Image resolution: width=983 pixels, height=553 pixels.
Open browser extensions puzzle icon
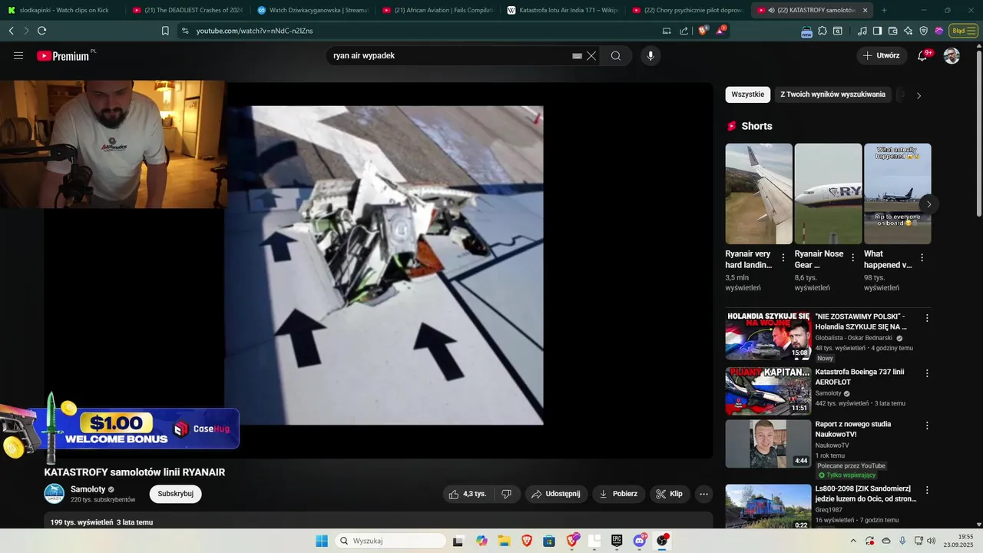(822, 31)
